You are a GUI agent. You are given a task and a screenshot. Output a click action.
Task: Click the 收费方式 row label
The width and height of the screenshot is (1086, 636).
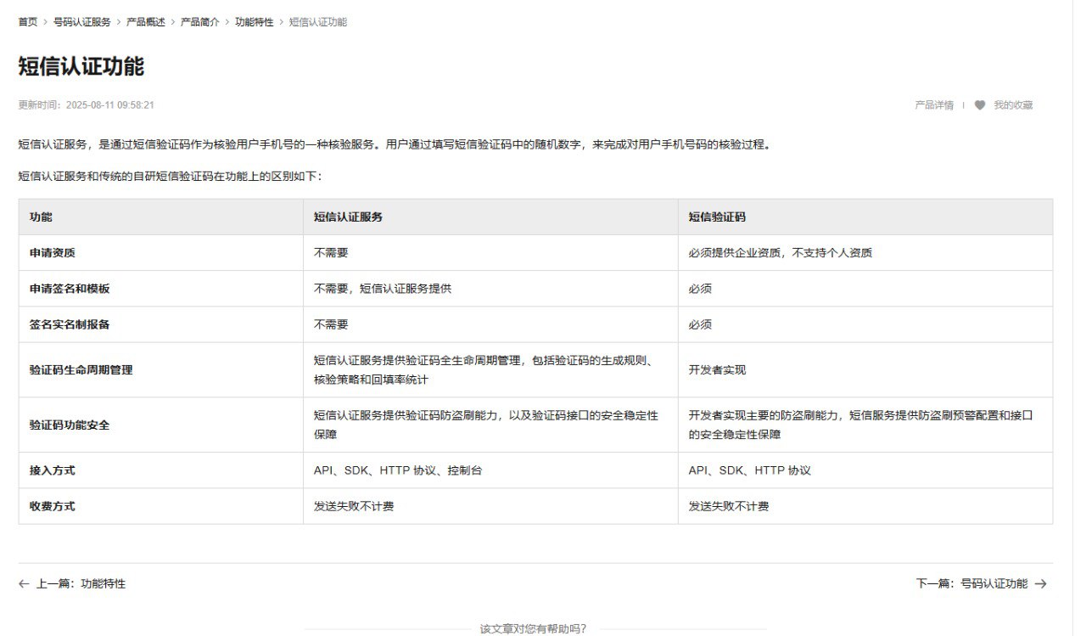point(53,506)
